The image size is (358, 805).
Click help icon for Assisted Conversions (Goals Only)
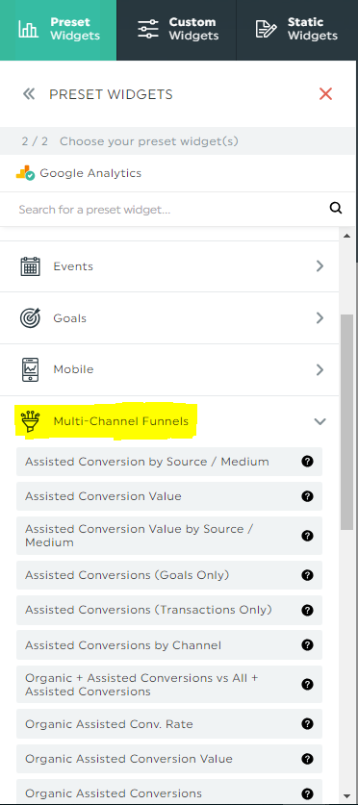point(307,575)
